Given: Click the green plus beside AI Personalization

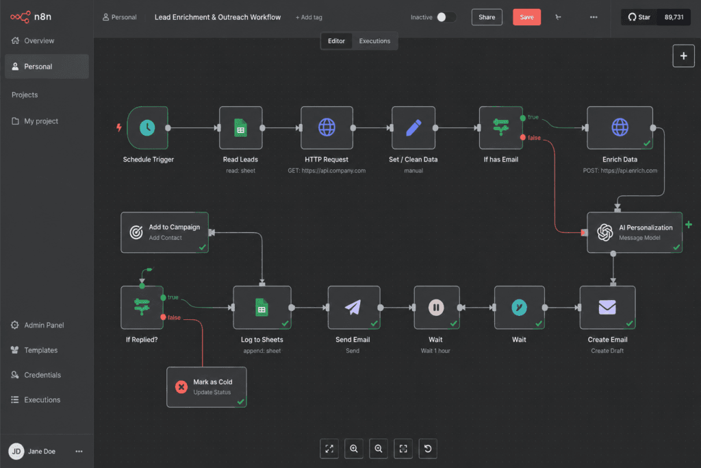Looking at the screenshot, I should tap(689, 225).
